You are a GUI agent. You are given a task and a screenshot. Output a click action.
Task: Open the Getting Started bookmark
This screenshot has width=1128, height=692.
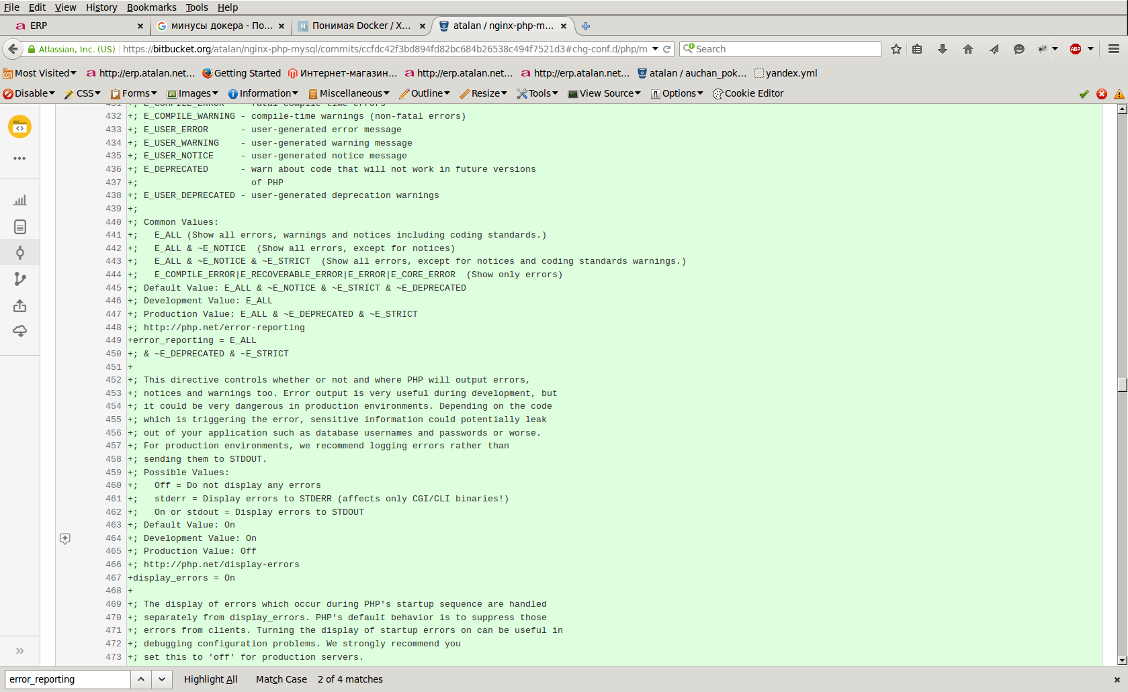241,73
